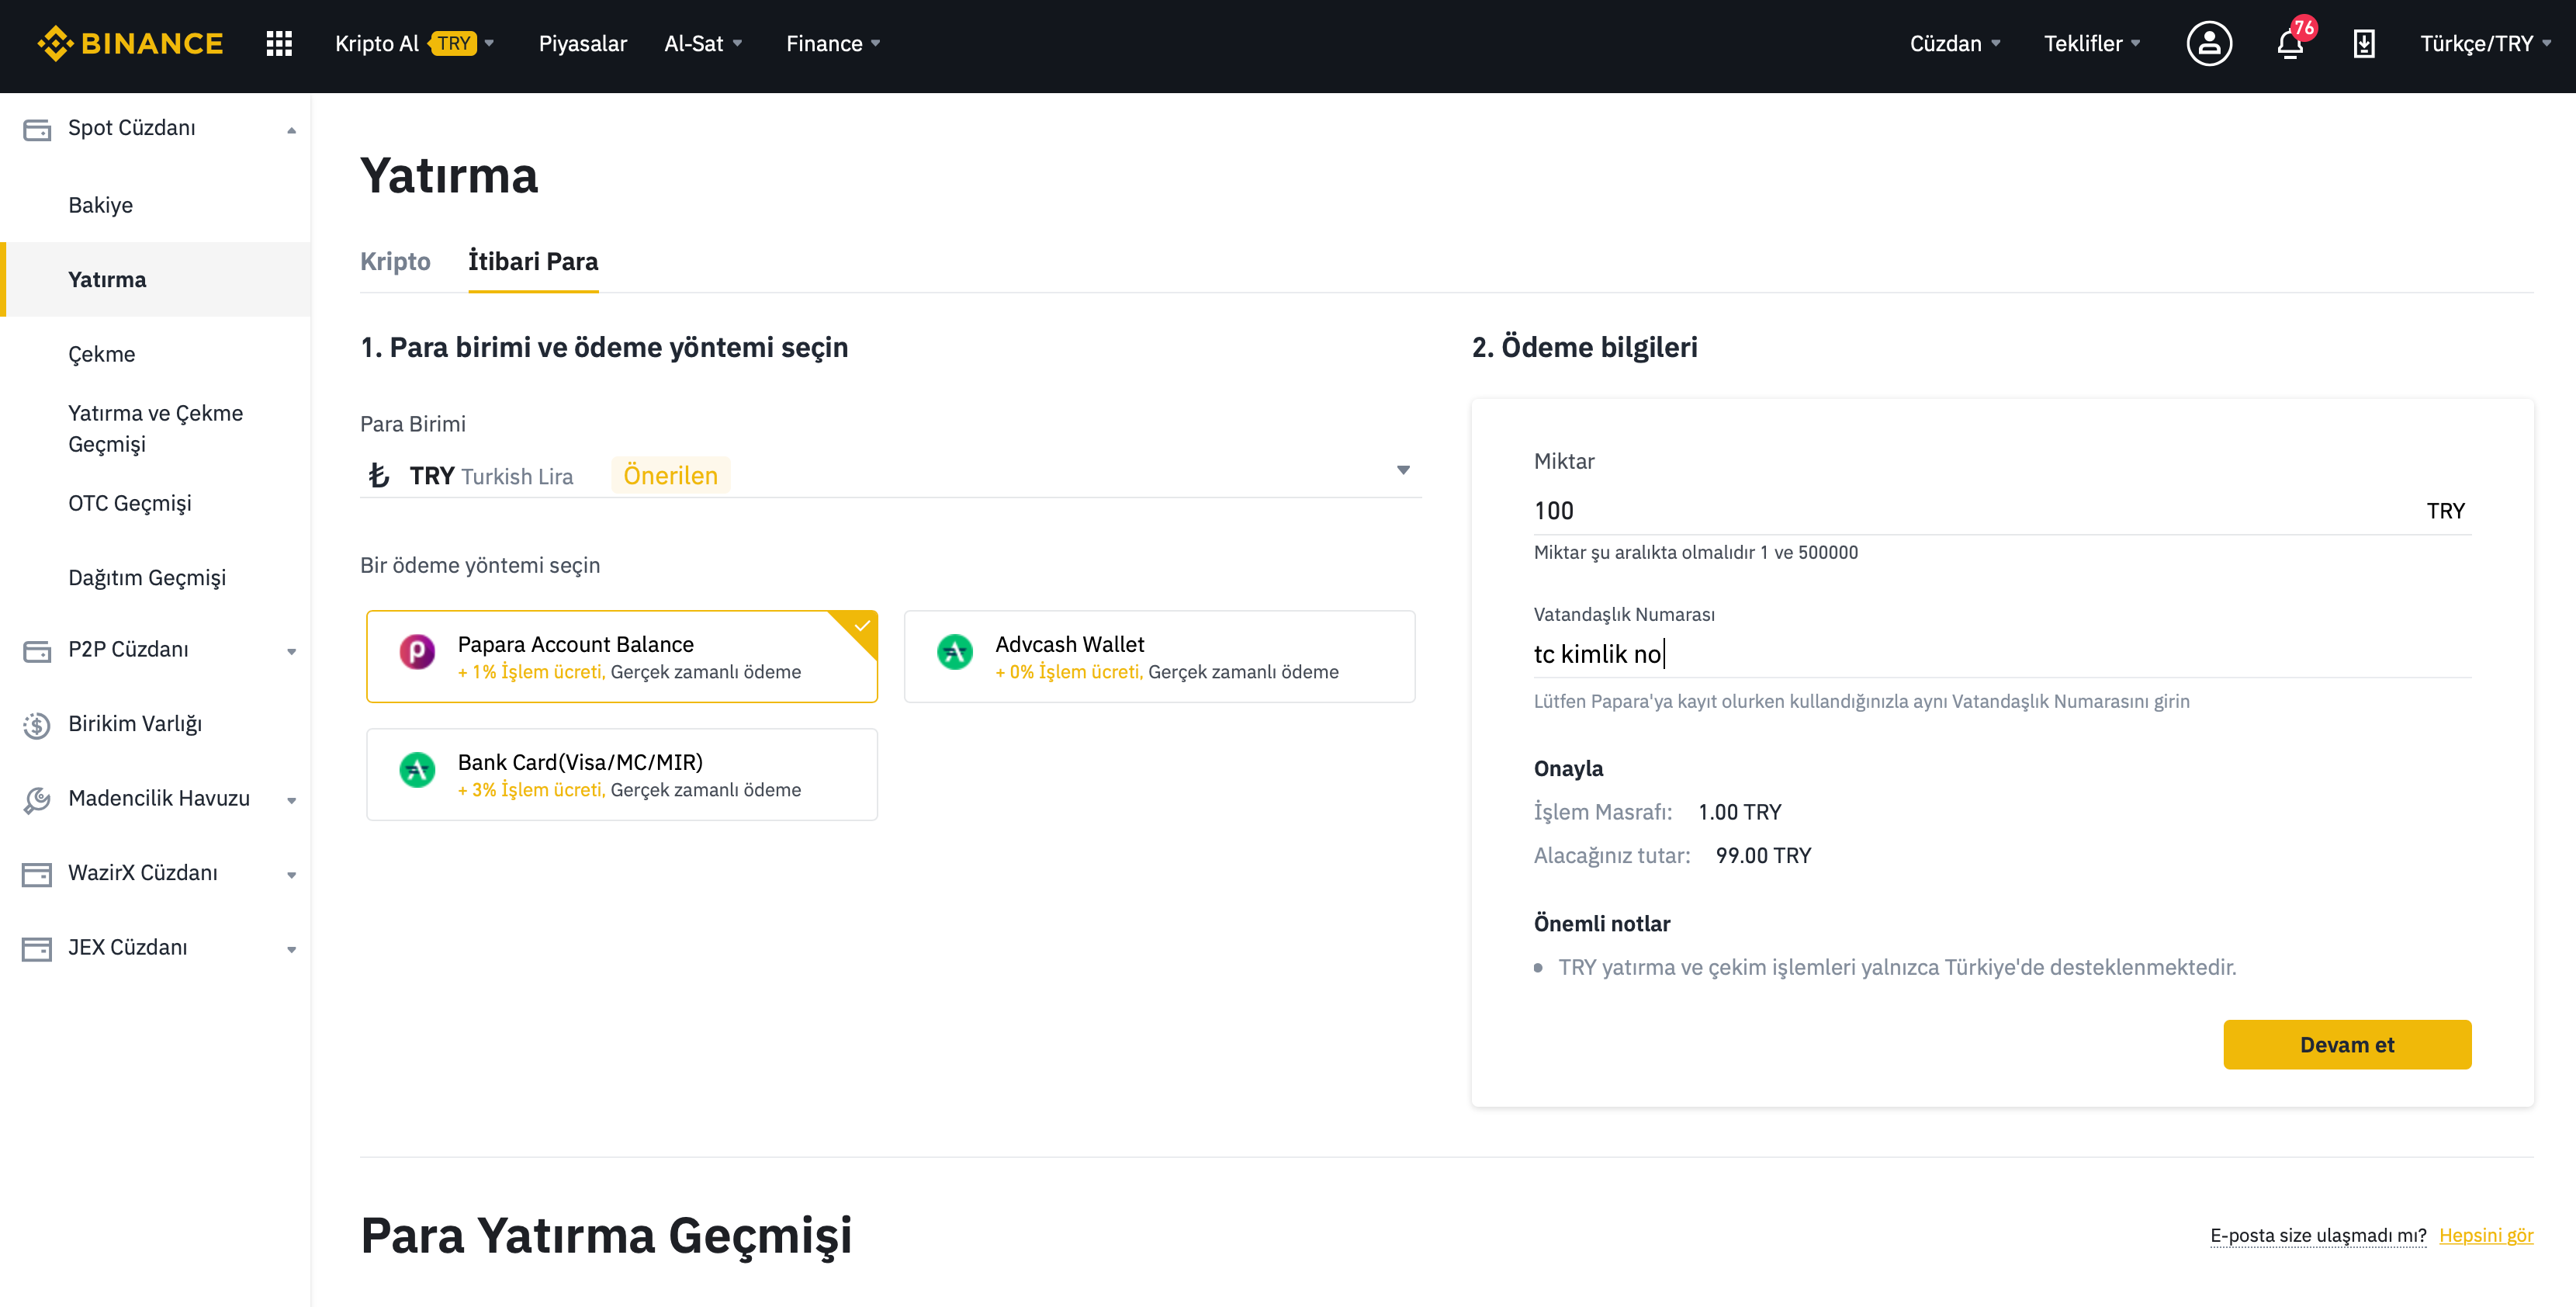Expand the WazirX Cüzdanı section
The image size is (2576, 1307).
click(292, 876)
